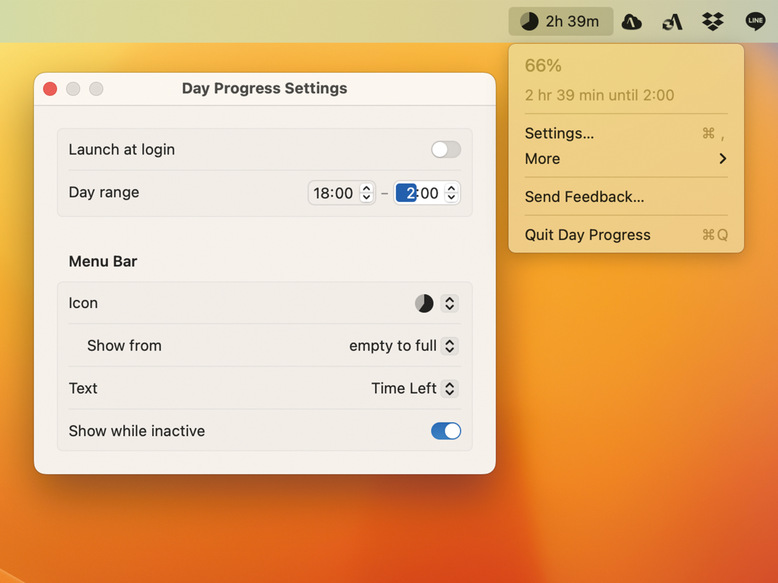778x583 pixels.
Task: Expand the More submenu
Action: tap(626, 159)
